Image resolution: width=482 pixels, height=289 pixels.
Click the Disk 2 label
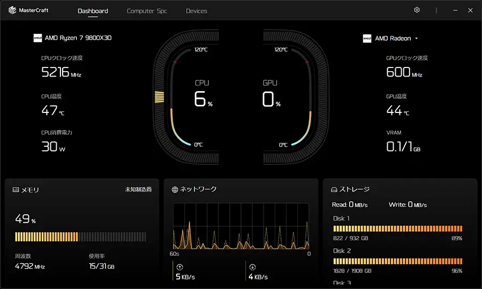coord(342,251)
